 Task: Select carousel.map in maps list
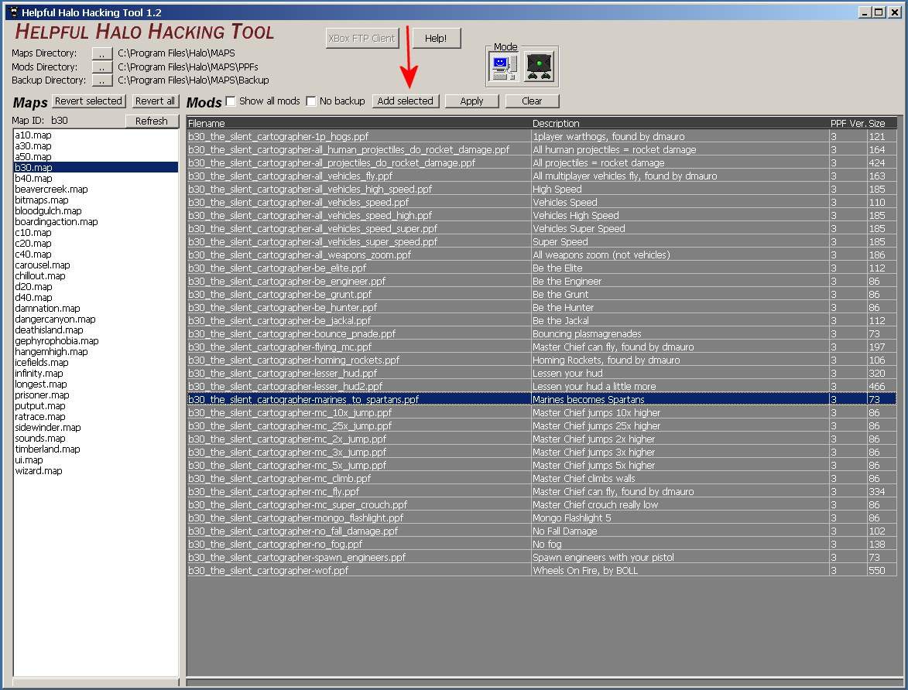(x=96, y=265)
